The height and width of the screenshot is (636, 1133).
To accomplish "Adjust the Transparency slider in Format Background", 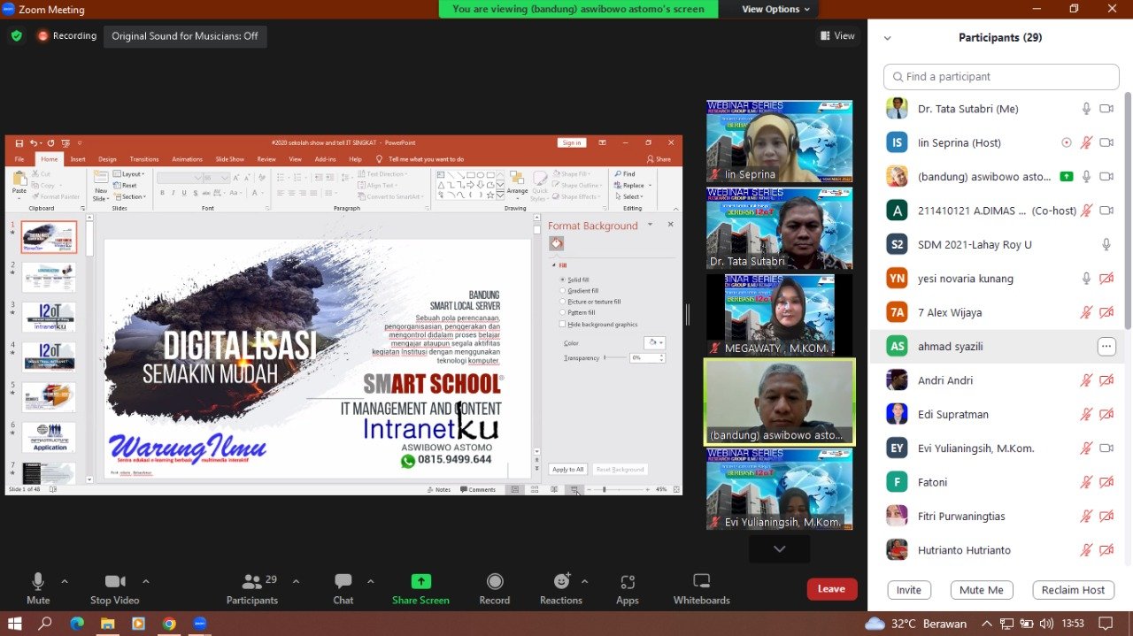I will point(614,357).
